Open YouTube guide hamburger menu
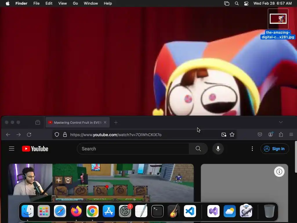297x223 pixels. [12, 148]
